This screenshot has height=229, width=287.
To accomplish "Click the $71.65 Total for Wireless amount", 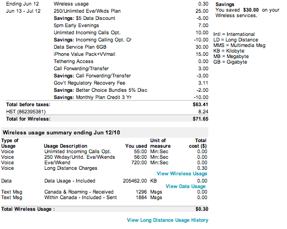I will (x=201, y=119).
